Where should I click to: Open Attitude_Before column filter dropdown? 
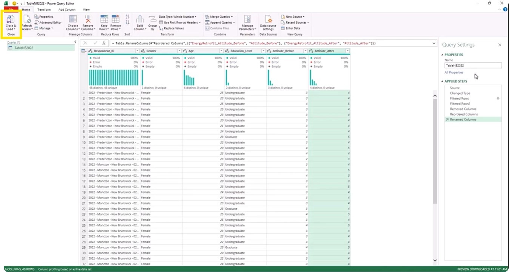tap(305, 51)
